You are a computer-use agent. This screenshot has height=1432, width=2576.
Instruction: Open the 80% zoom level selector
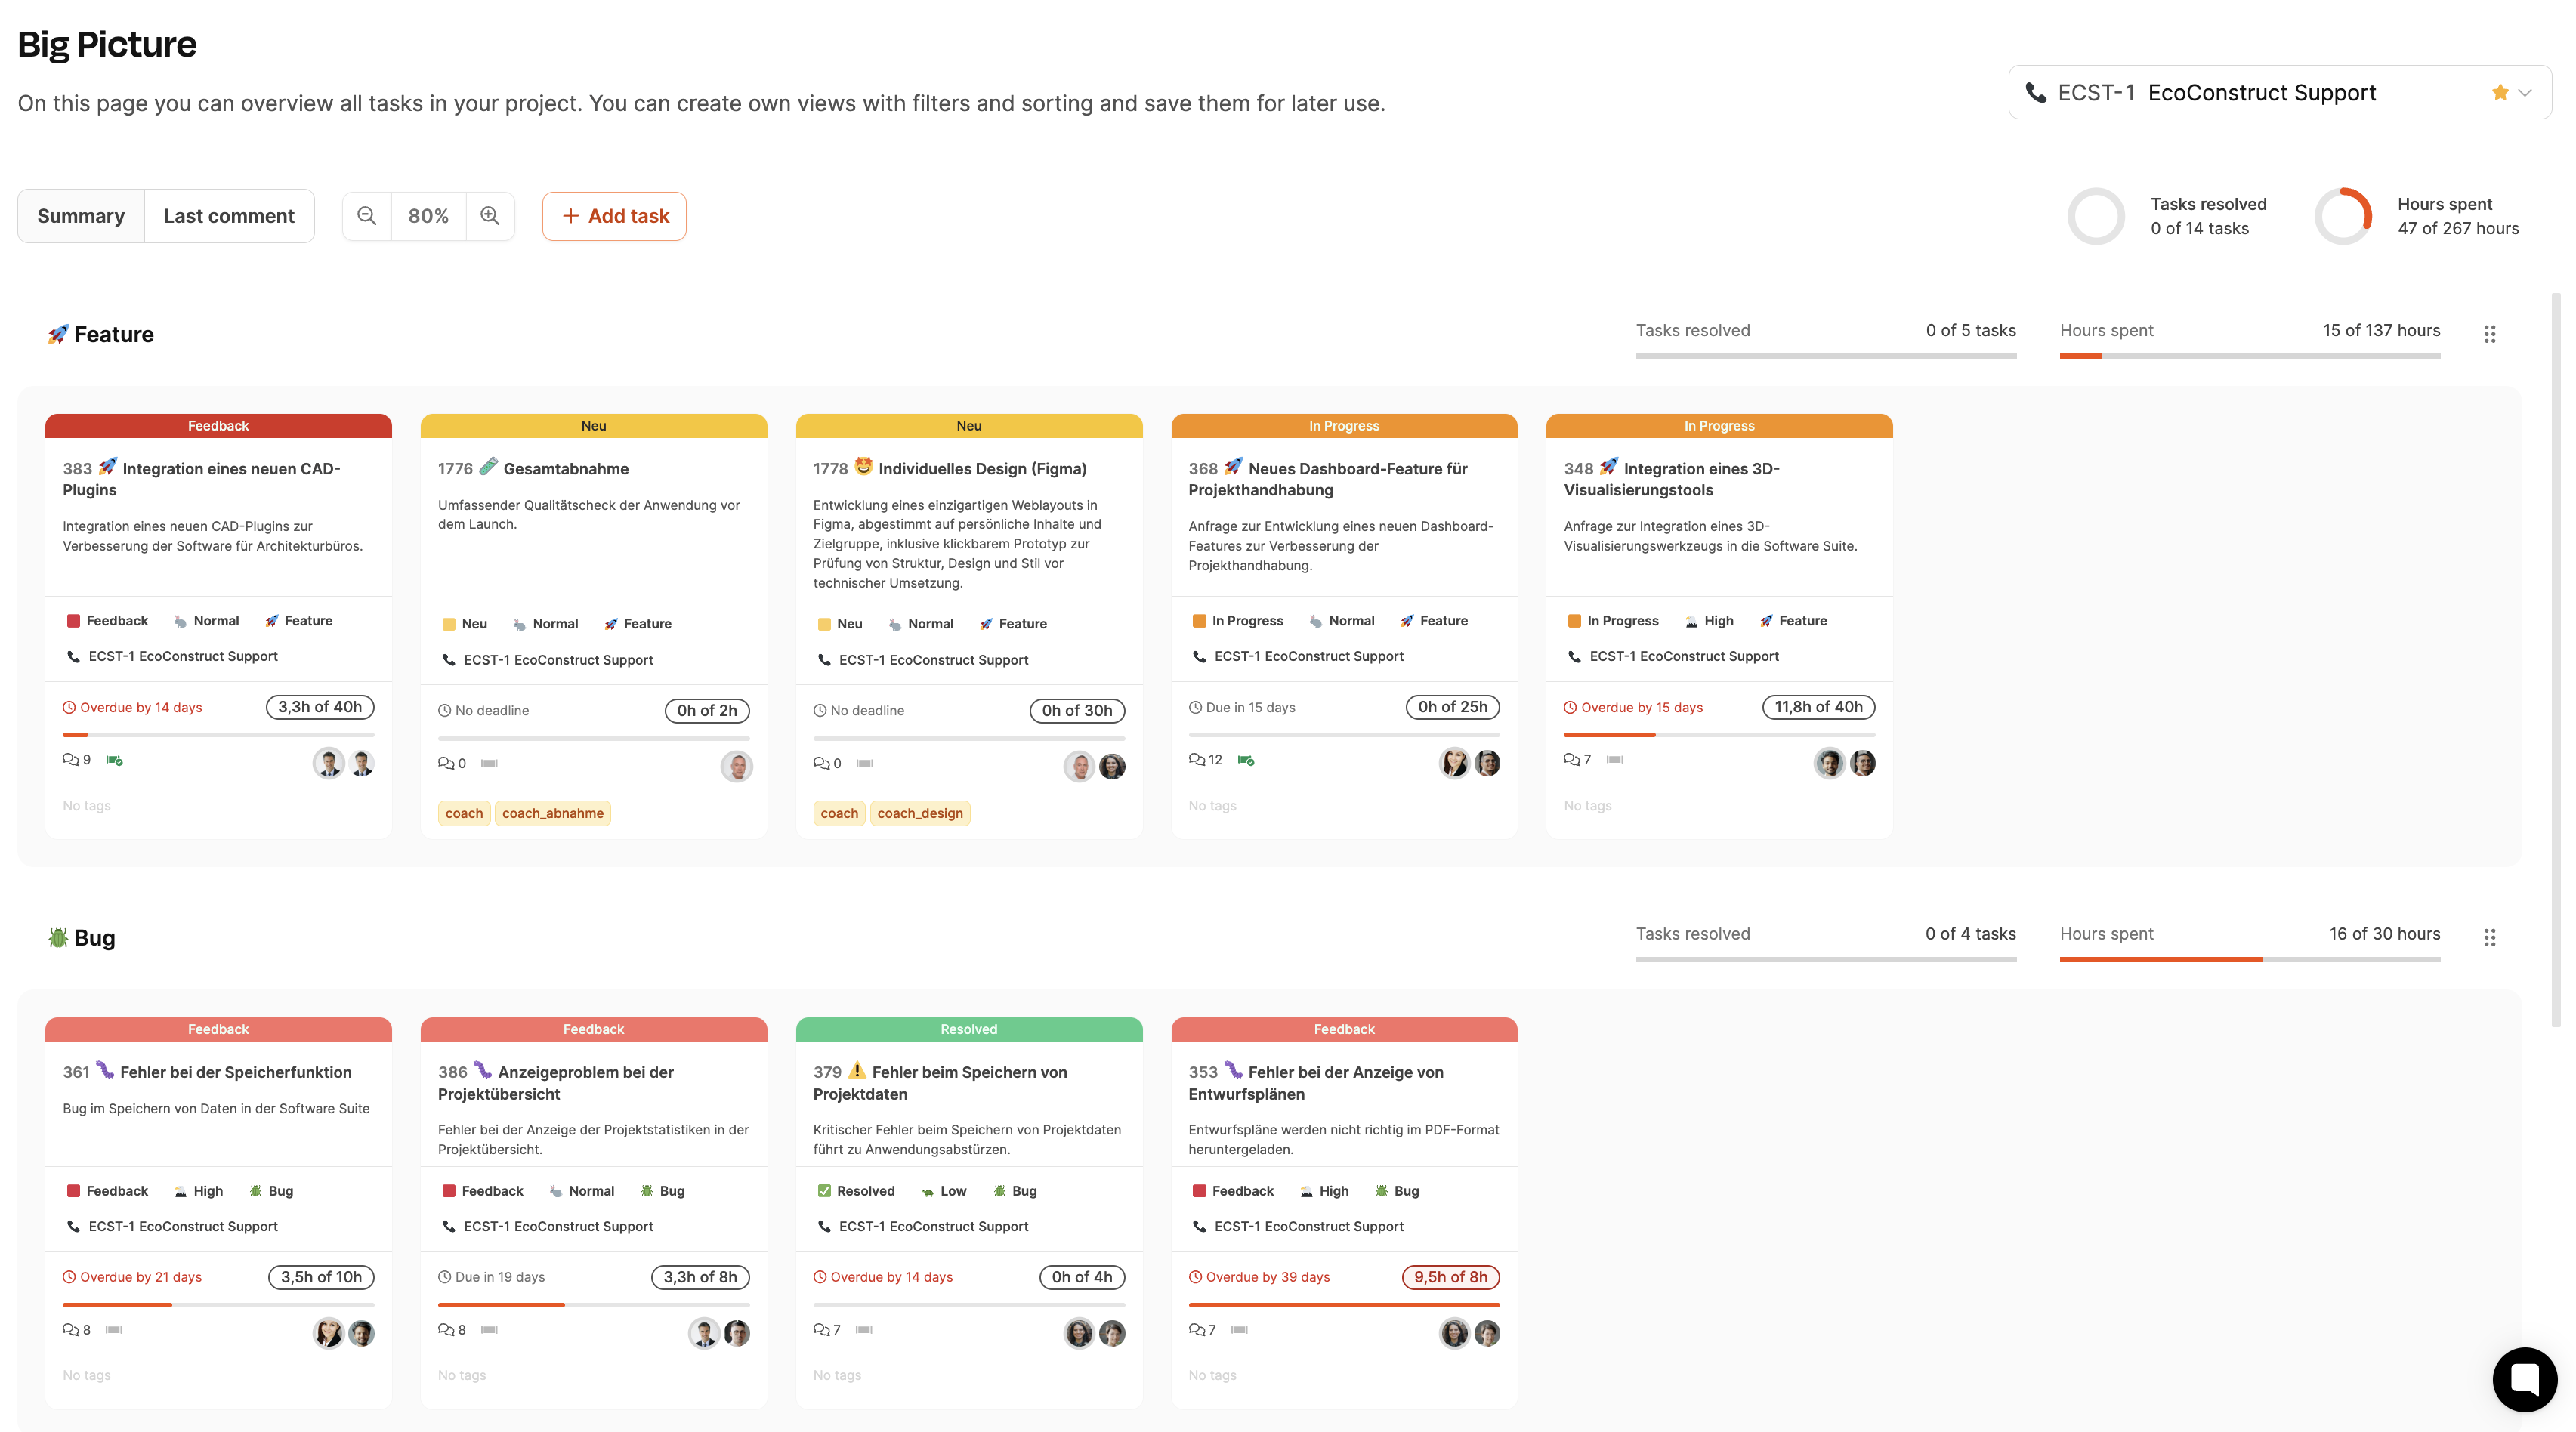[x=428, y=216]
